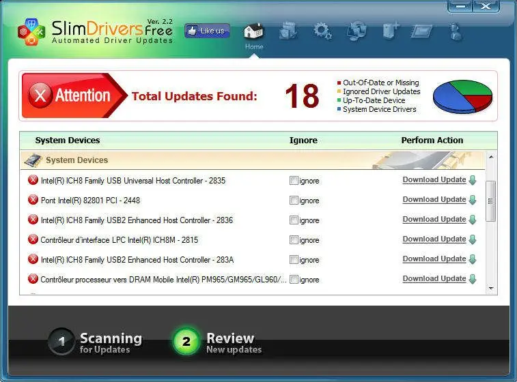Tick ignore for USB2 Enhanced Host Controller 2836
517x382 pixels.
point(294,220)
